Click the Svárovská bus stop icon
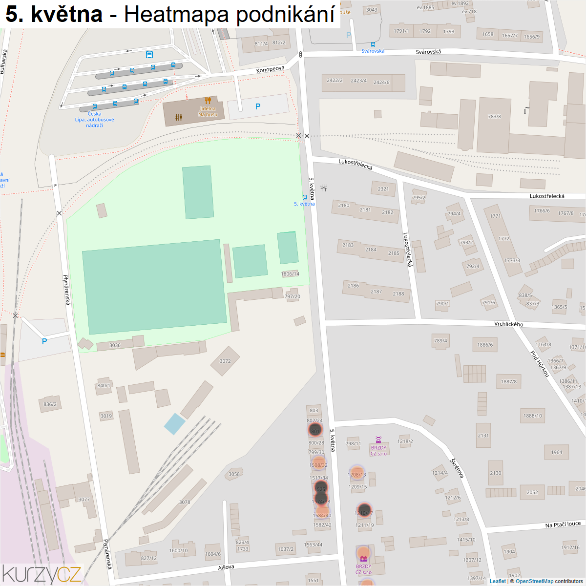The height and width of the screenshot is (586, 586). [373, 44]
